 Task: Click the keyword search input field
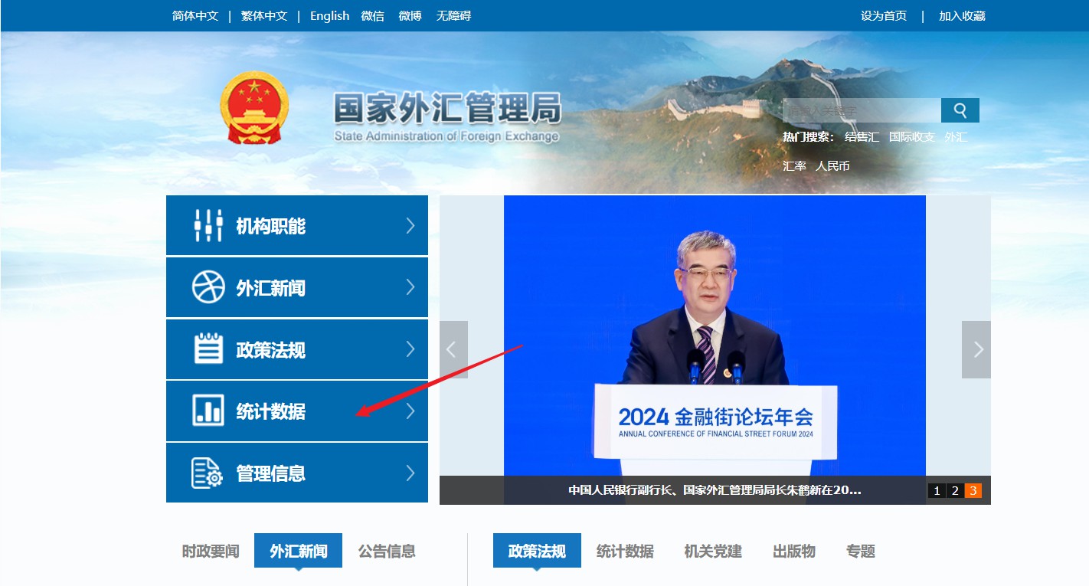(x=858, y=110)
